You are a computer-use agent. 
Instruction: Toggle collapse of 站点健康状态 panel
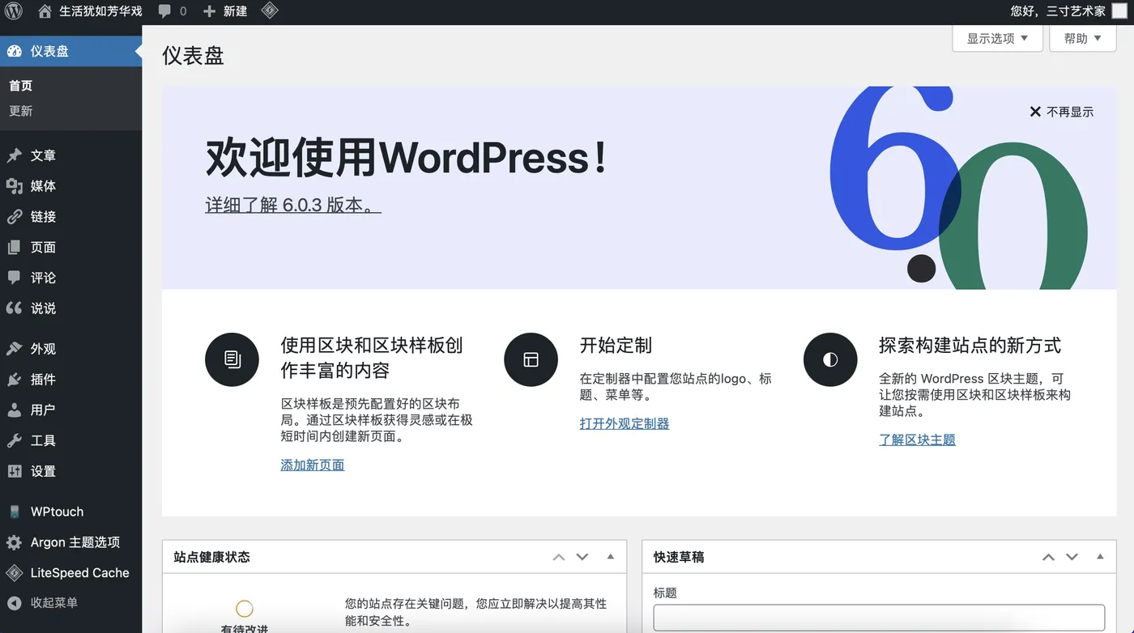pos(611,557)
